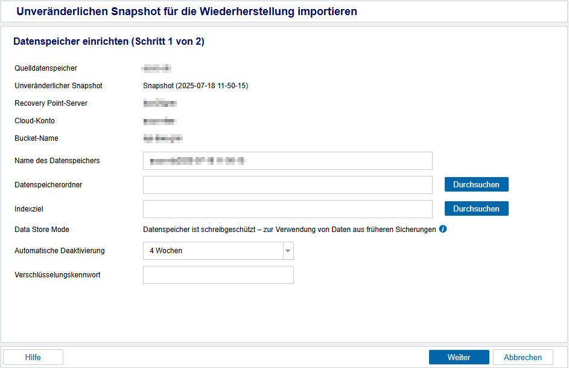
Task: Focus the Verschlüsselungskennwort password field
Action: tap(218, 275)
